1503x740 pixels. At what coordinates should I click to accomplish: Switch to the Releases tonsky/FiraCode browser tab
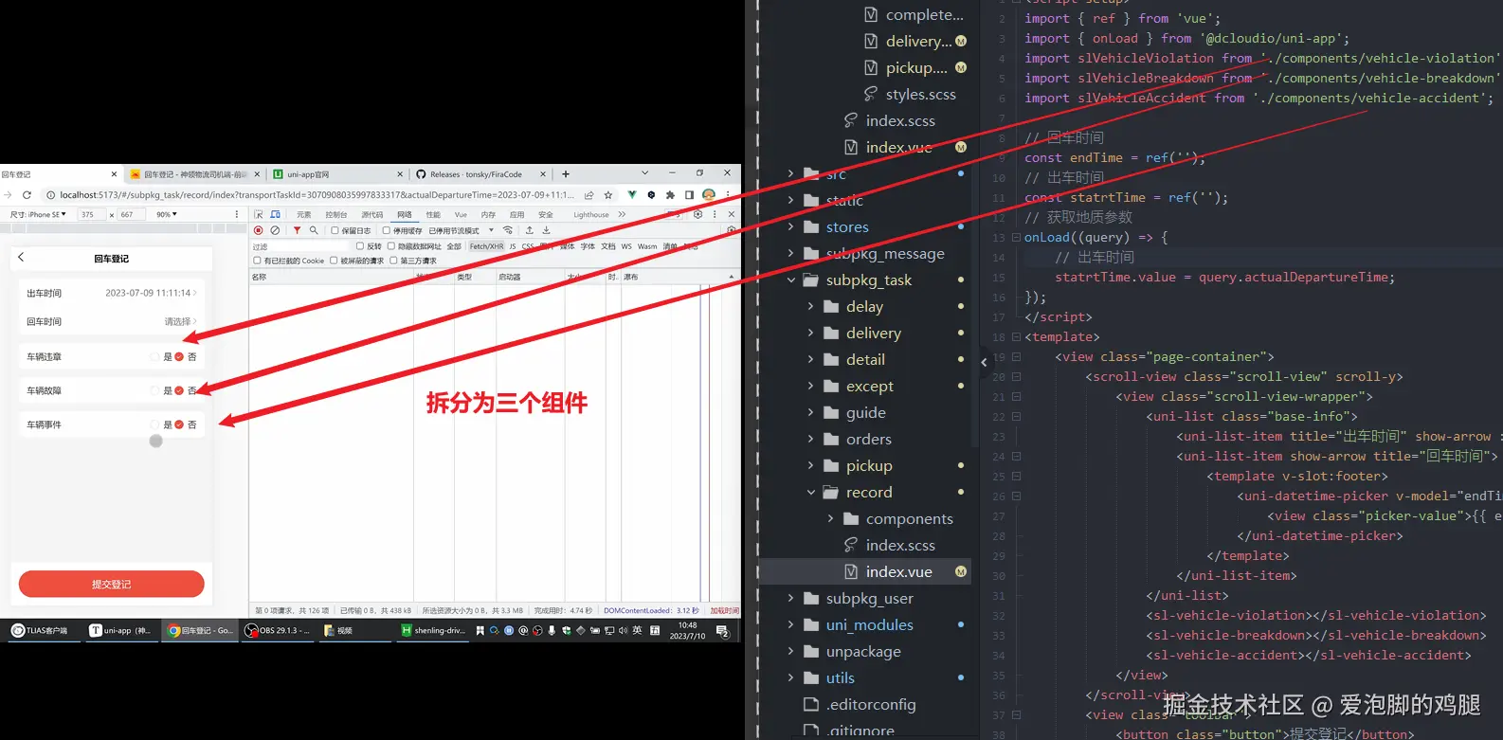pos(481,174)
